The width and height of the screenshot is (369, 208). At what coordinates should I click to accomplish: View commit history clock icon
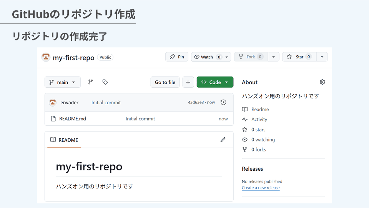coord(223,102)
